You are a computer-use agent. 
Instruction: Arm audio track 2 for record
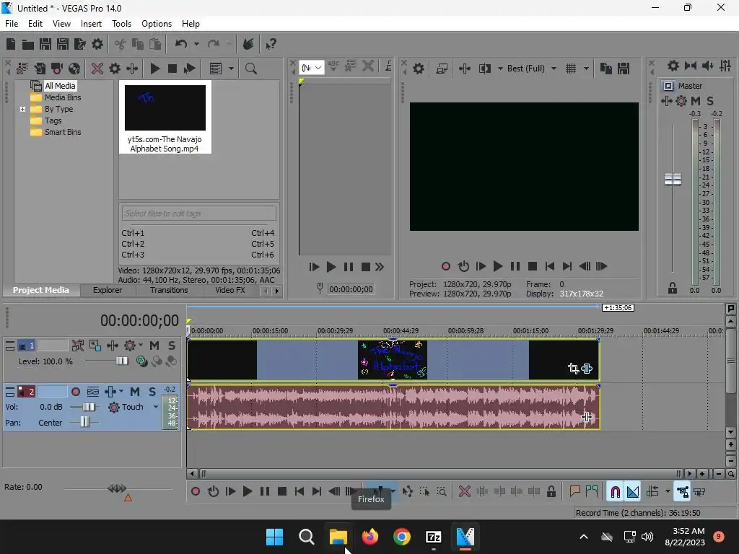[x=75, y=392]
